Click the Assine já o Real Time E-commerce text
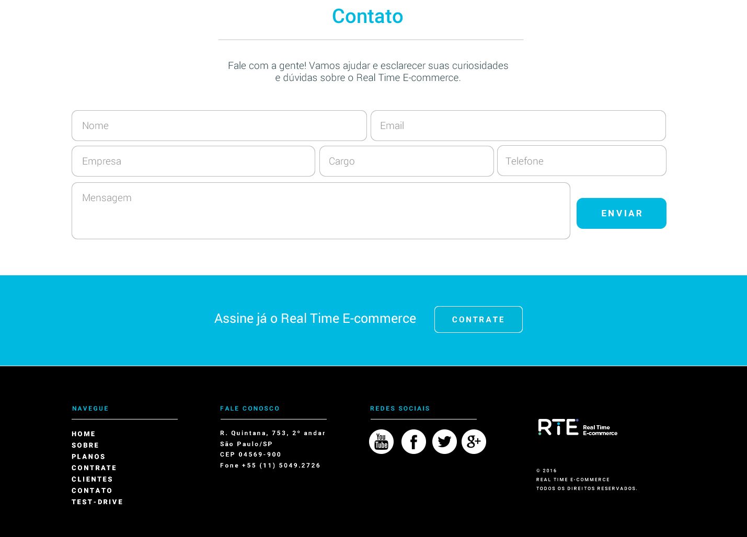The height and width of the screenshot is (537, 747). coord(315,319)
